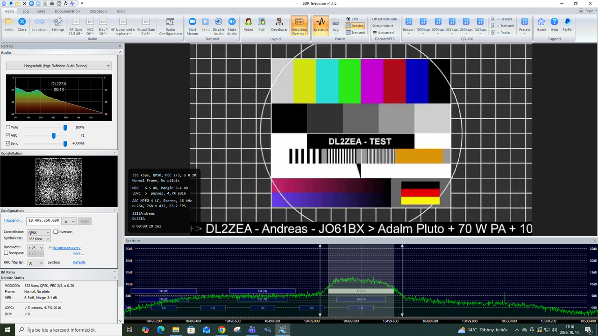This screenshot has height=336, width=598.
Task: Open the OBS Studio ribbon tab
Action: coord(98,11)
